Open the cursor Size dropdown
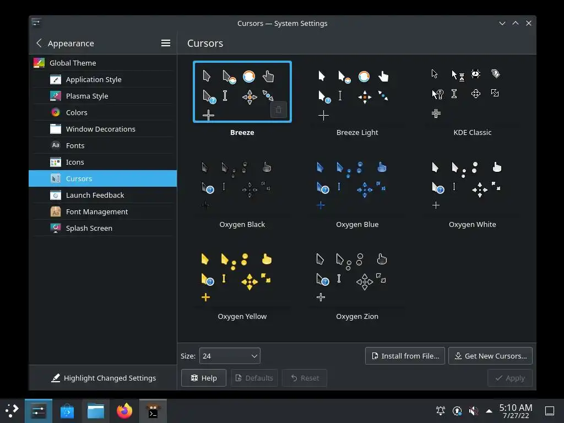The height and width of the screenshot is (423, 564). point(230,356)
